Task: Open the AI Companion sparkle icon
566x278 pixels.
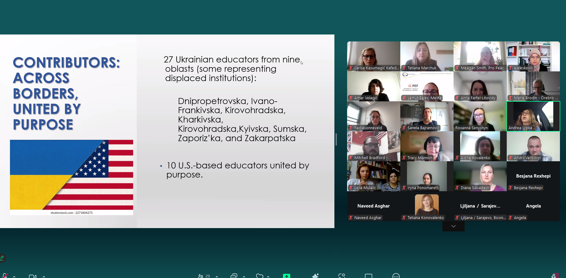Action: pyautogui.click(x=315, y=276)
